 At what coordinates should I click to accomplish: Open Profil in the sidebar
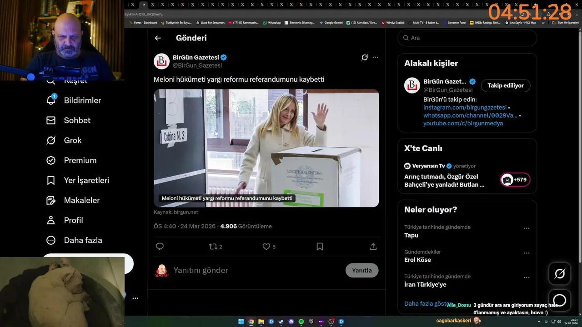(x=65, y=220)
